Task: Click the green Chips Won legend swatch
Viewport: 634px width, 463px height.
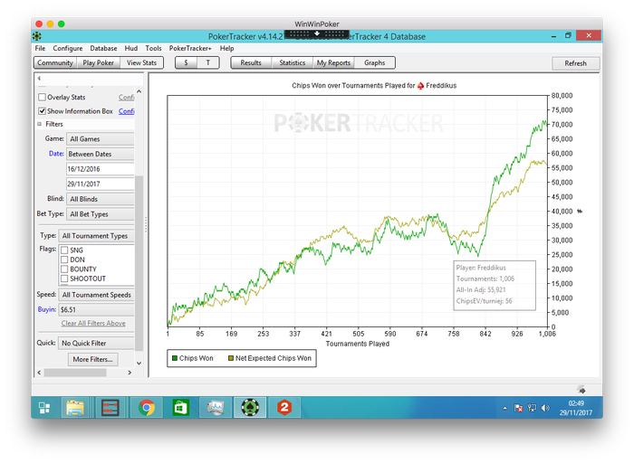Action: 175,358
